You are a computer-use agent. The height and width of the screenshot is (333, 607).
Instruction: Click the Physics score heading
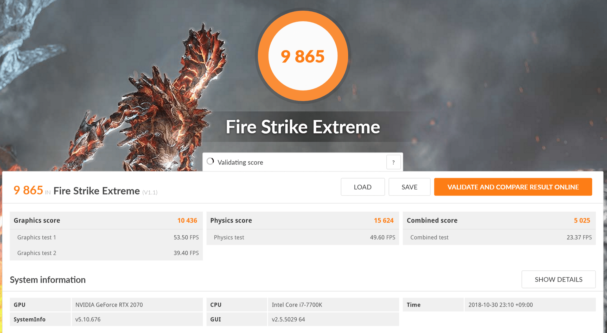pyautogui.click(x=231, y=221)
